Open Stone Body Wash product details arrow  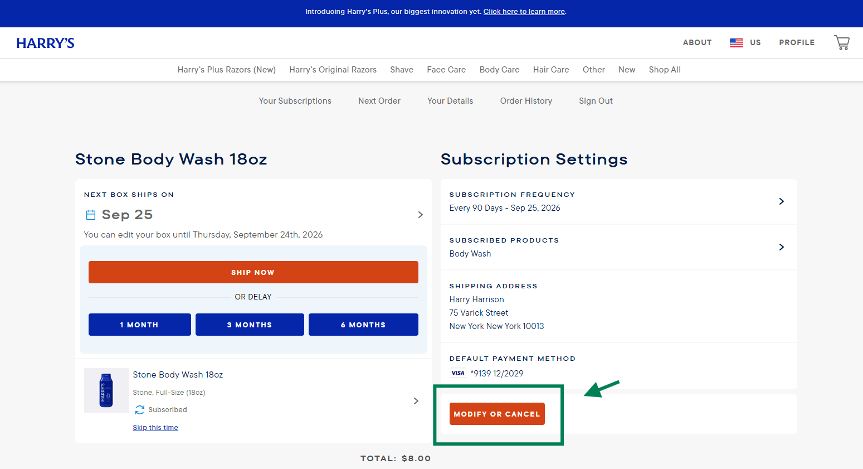(416, 401)
